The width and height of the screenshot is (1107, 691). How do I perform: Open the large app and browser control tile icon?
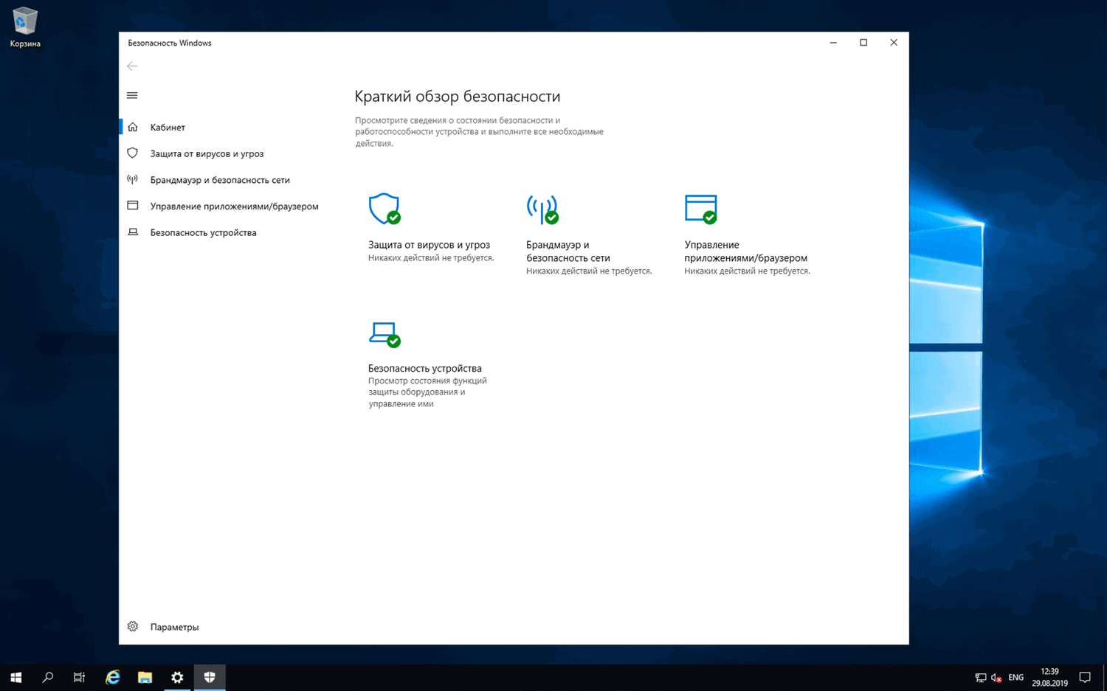(x=700, y=209)
